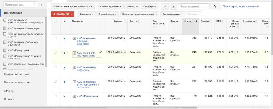Open Стратегия назначения ставок dropdown

tap(140, 14)
